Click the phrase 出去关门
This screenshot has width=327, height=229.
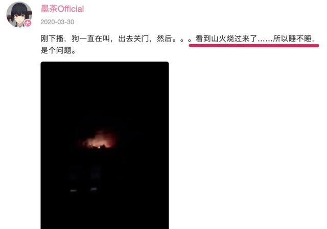tap(133, 39)
